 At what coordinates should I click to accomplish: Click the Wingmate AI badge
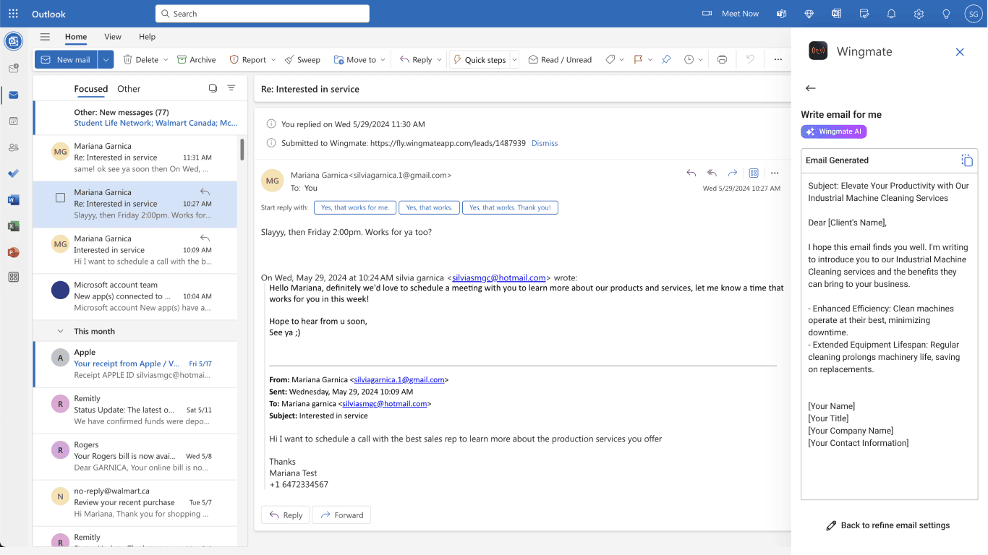834,132
